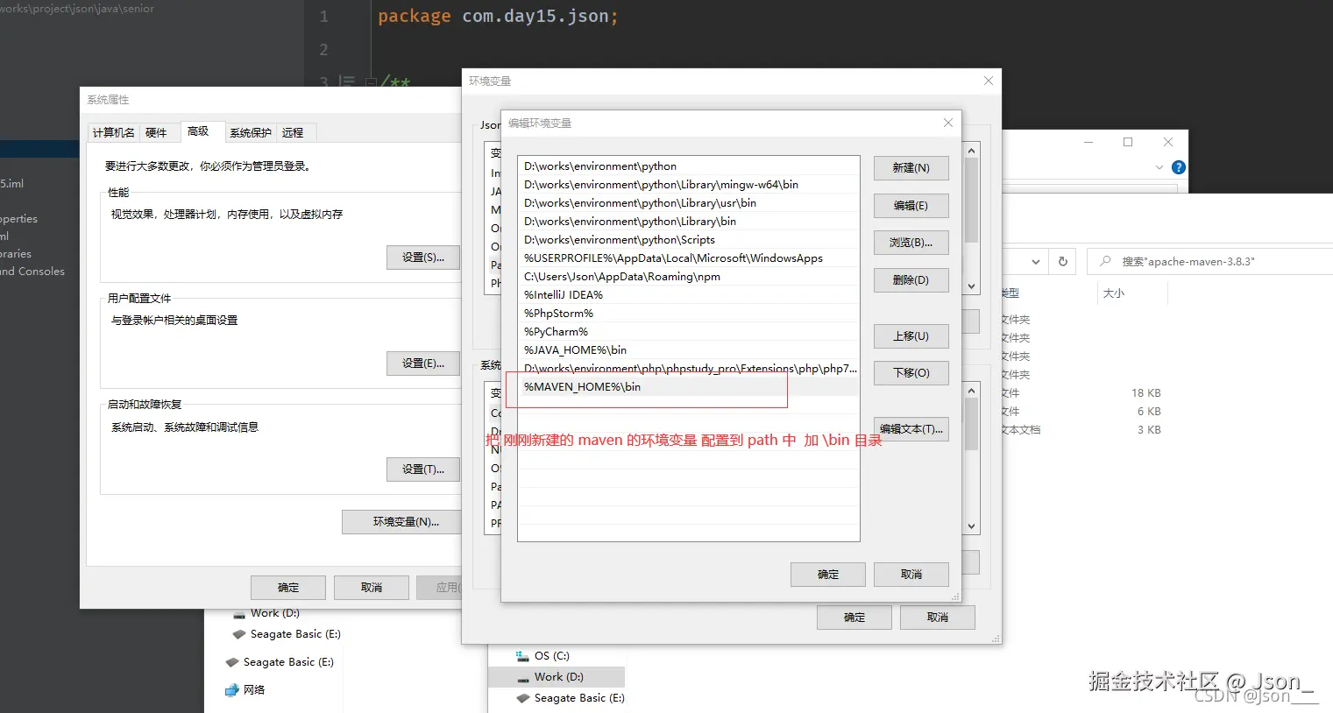Open 编辑文本(T)... button
Image resolution: width=1333 pixels, height=713 pixels.
coord(911,429)
